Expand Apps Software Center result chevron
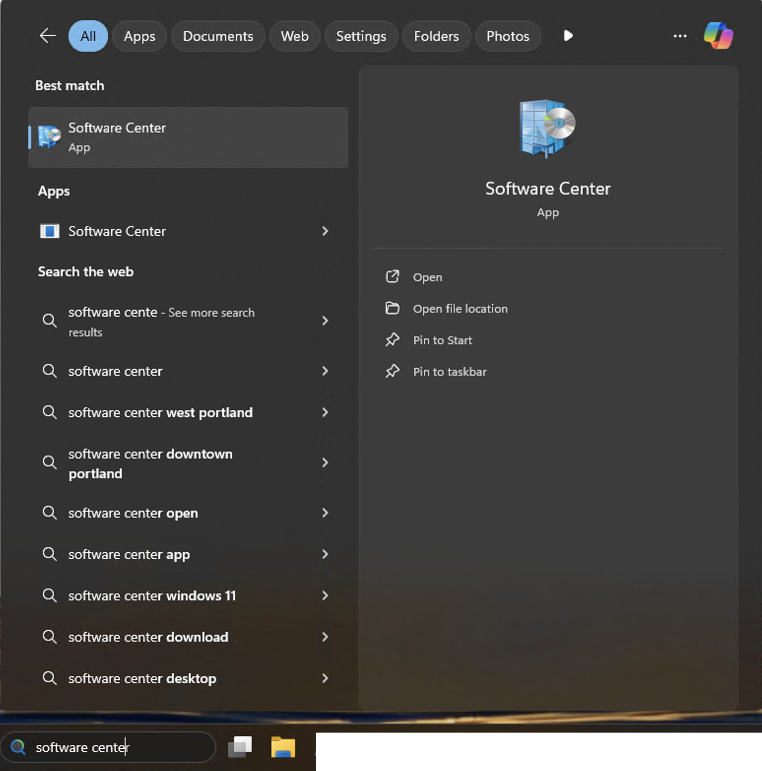The width and height of the screenshot is (762, 771). [325, 231]
